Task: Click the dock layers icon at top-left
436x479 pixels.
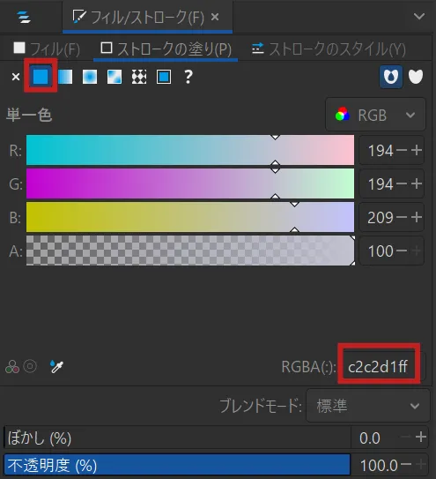Action: [24, 17]
